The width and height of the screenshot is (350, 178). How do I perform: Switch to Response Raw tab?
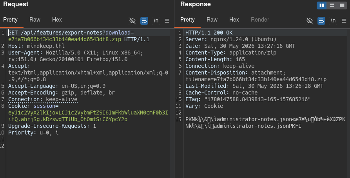212,20
